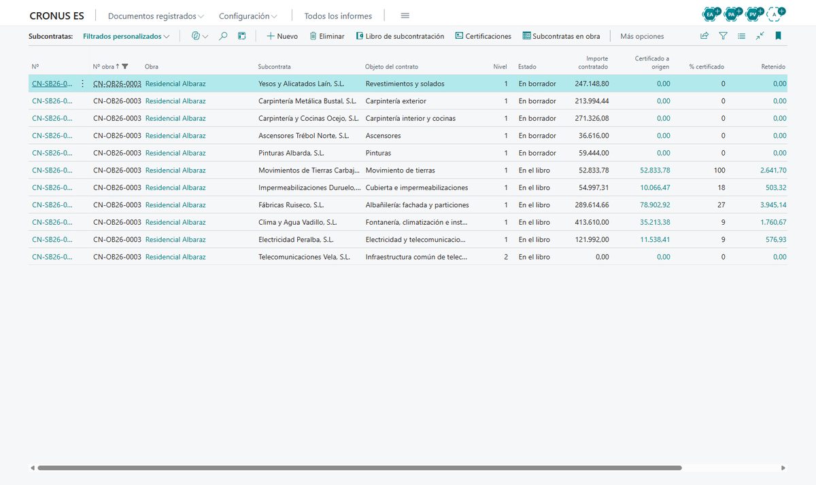Open row options for Yesos y Alicatados Laín
The height and width of the screenshot is (485, 816).
click(x=83, y=84)
